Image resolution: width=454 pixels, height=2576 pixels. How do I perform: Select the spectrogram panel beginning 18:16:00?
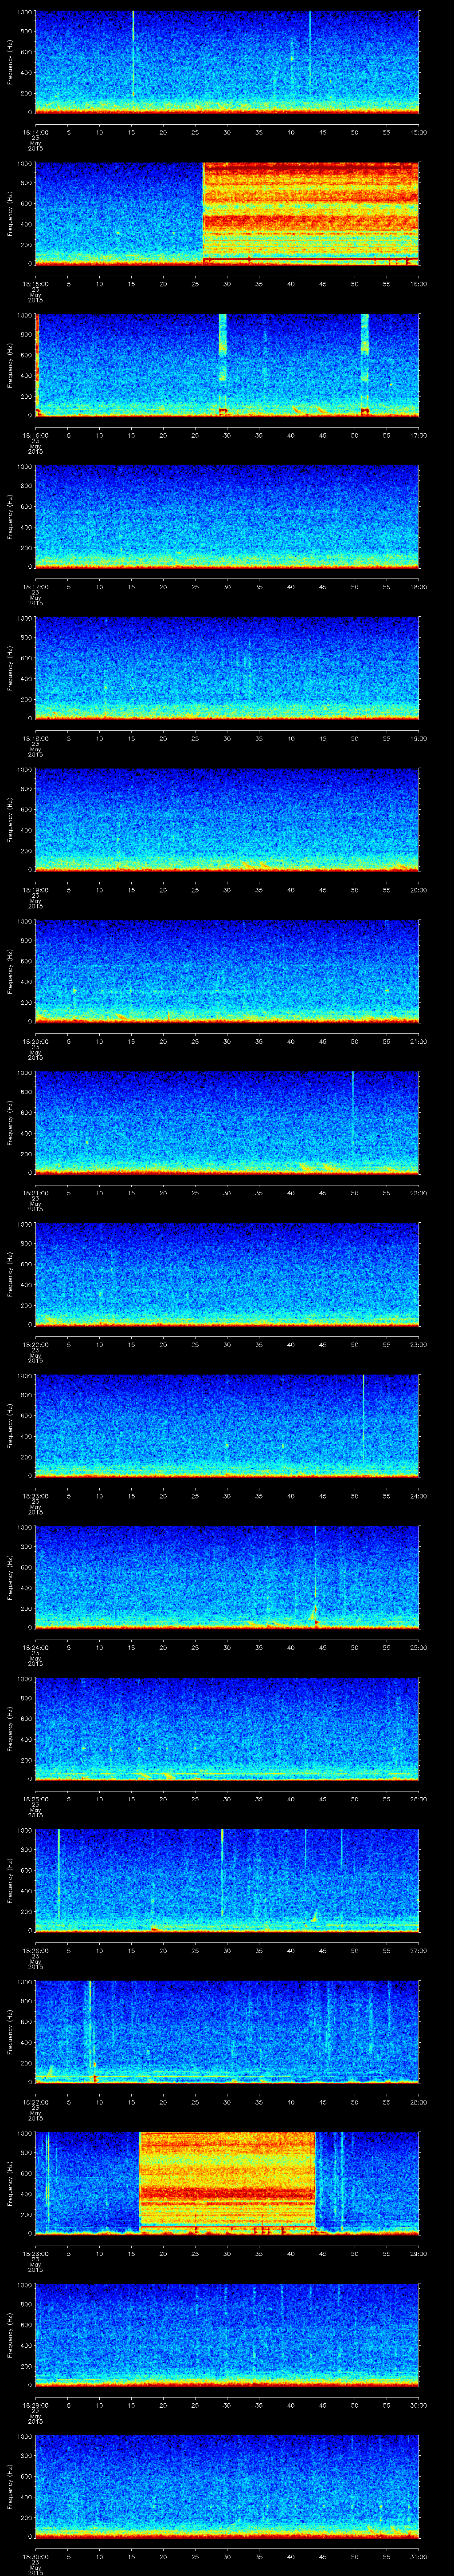227,365
